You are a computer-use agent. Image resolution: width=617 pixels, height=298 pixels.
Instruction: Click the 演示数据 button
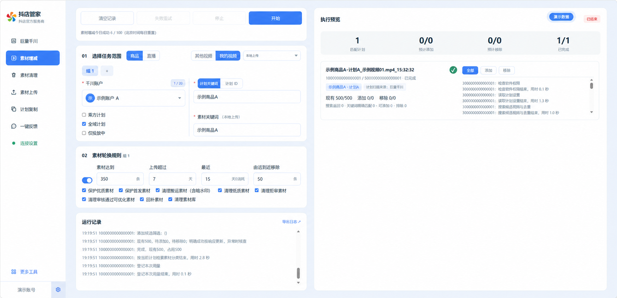click(561, 17)
